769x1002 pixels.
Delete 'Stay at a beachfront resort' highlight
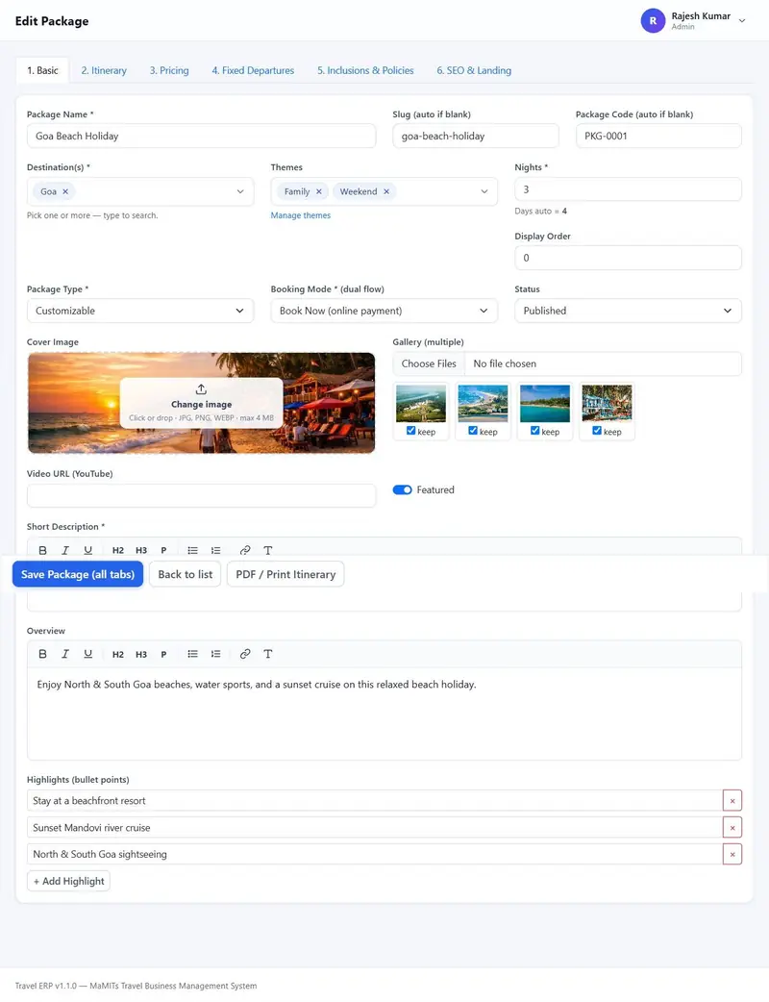732,801
